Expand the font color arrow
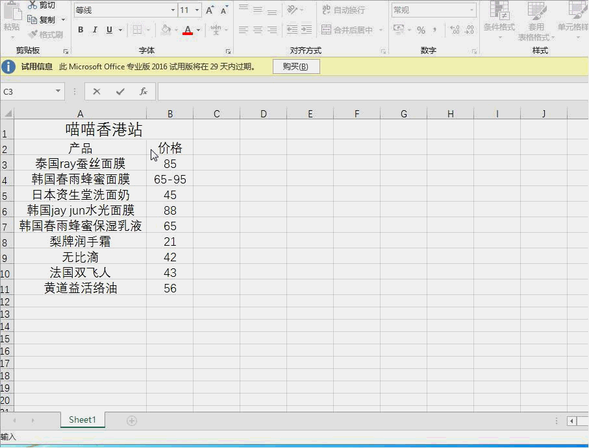The height and width of the screenshot is (448, 589). [x=198, y=30]
